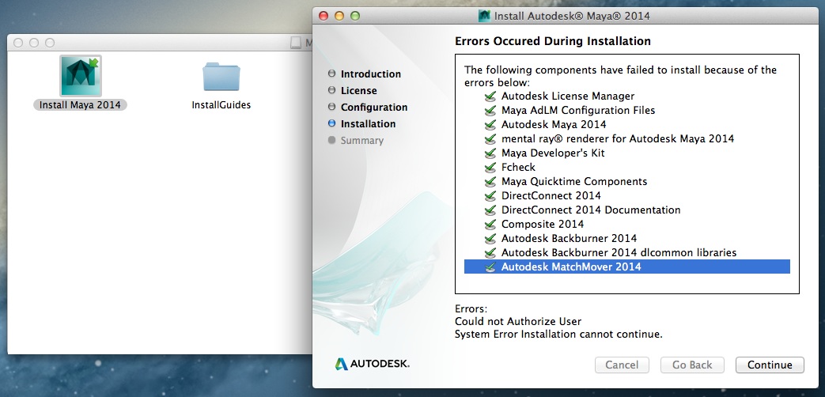825x397 pixels.
Task: Select the Fcheck row
Action: click(x=627, y=167)
